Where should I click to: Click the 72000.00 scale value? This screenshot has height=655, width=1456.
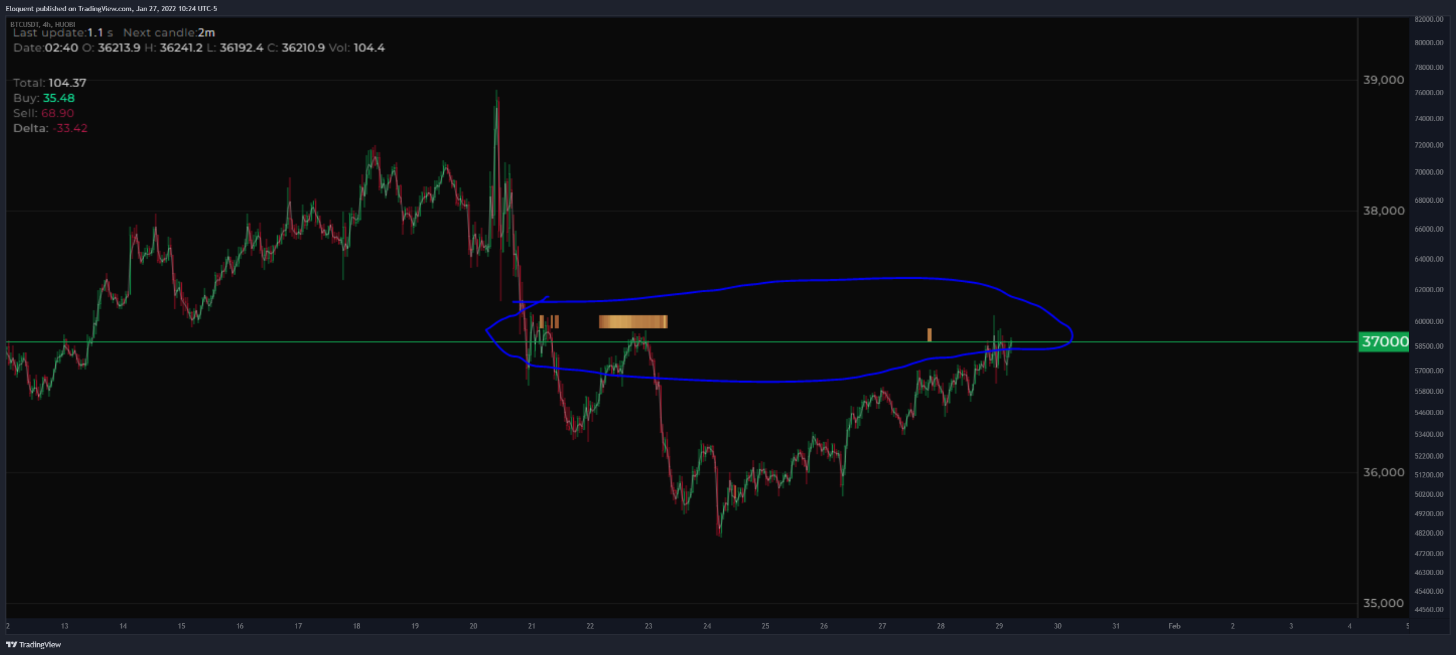click(1429, 145)
